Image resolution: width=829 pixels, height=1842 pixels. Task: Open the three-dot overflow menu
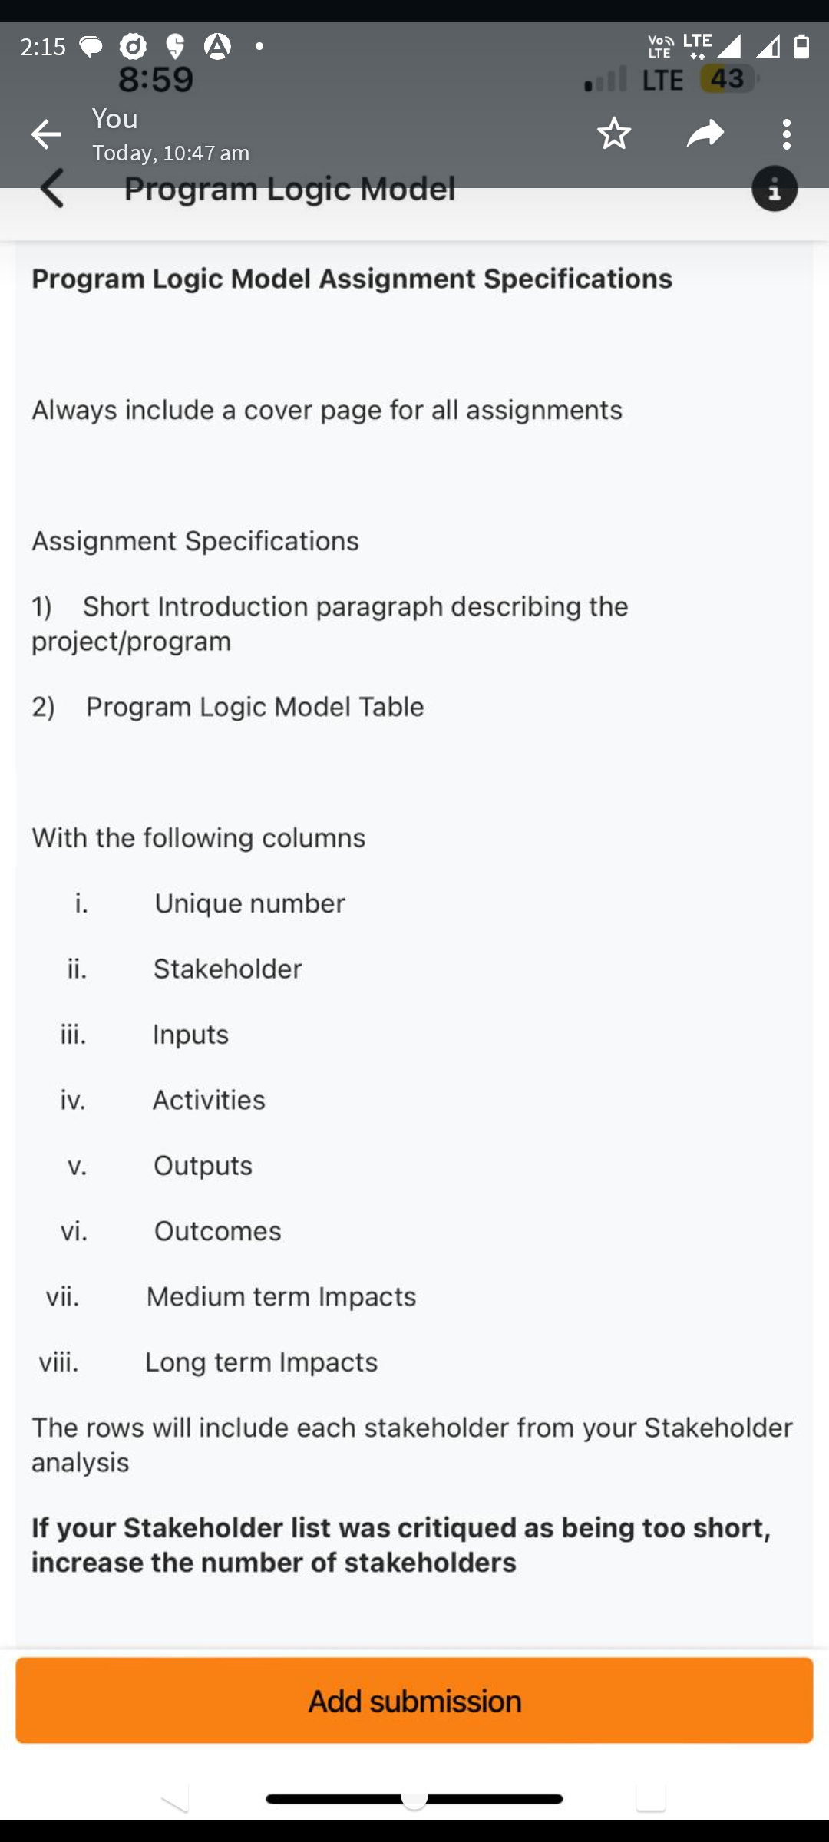787,134
